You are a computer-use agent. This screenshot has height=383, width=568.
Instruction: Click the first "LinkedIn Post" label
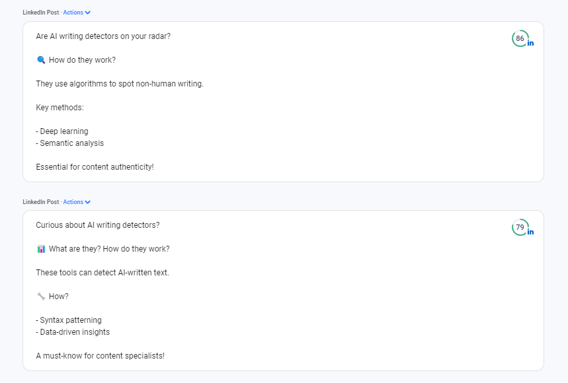[x=40, y=13]
